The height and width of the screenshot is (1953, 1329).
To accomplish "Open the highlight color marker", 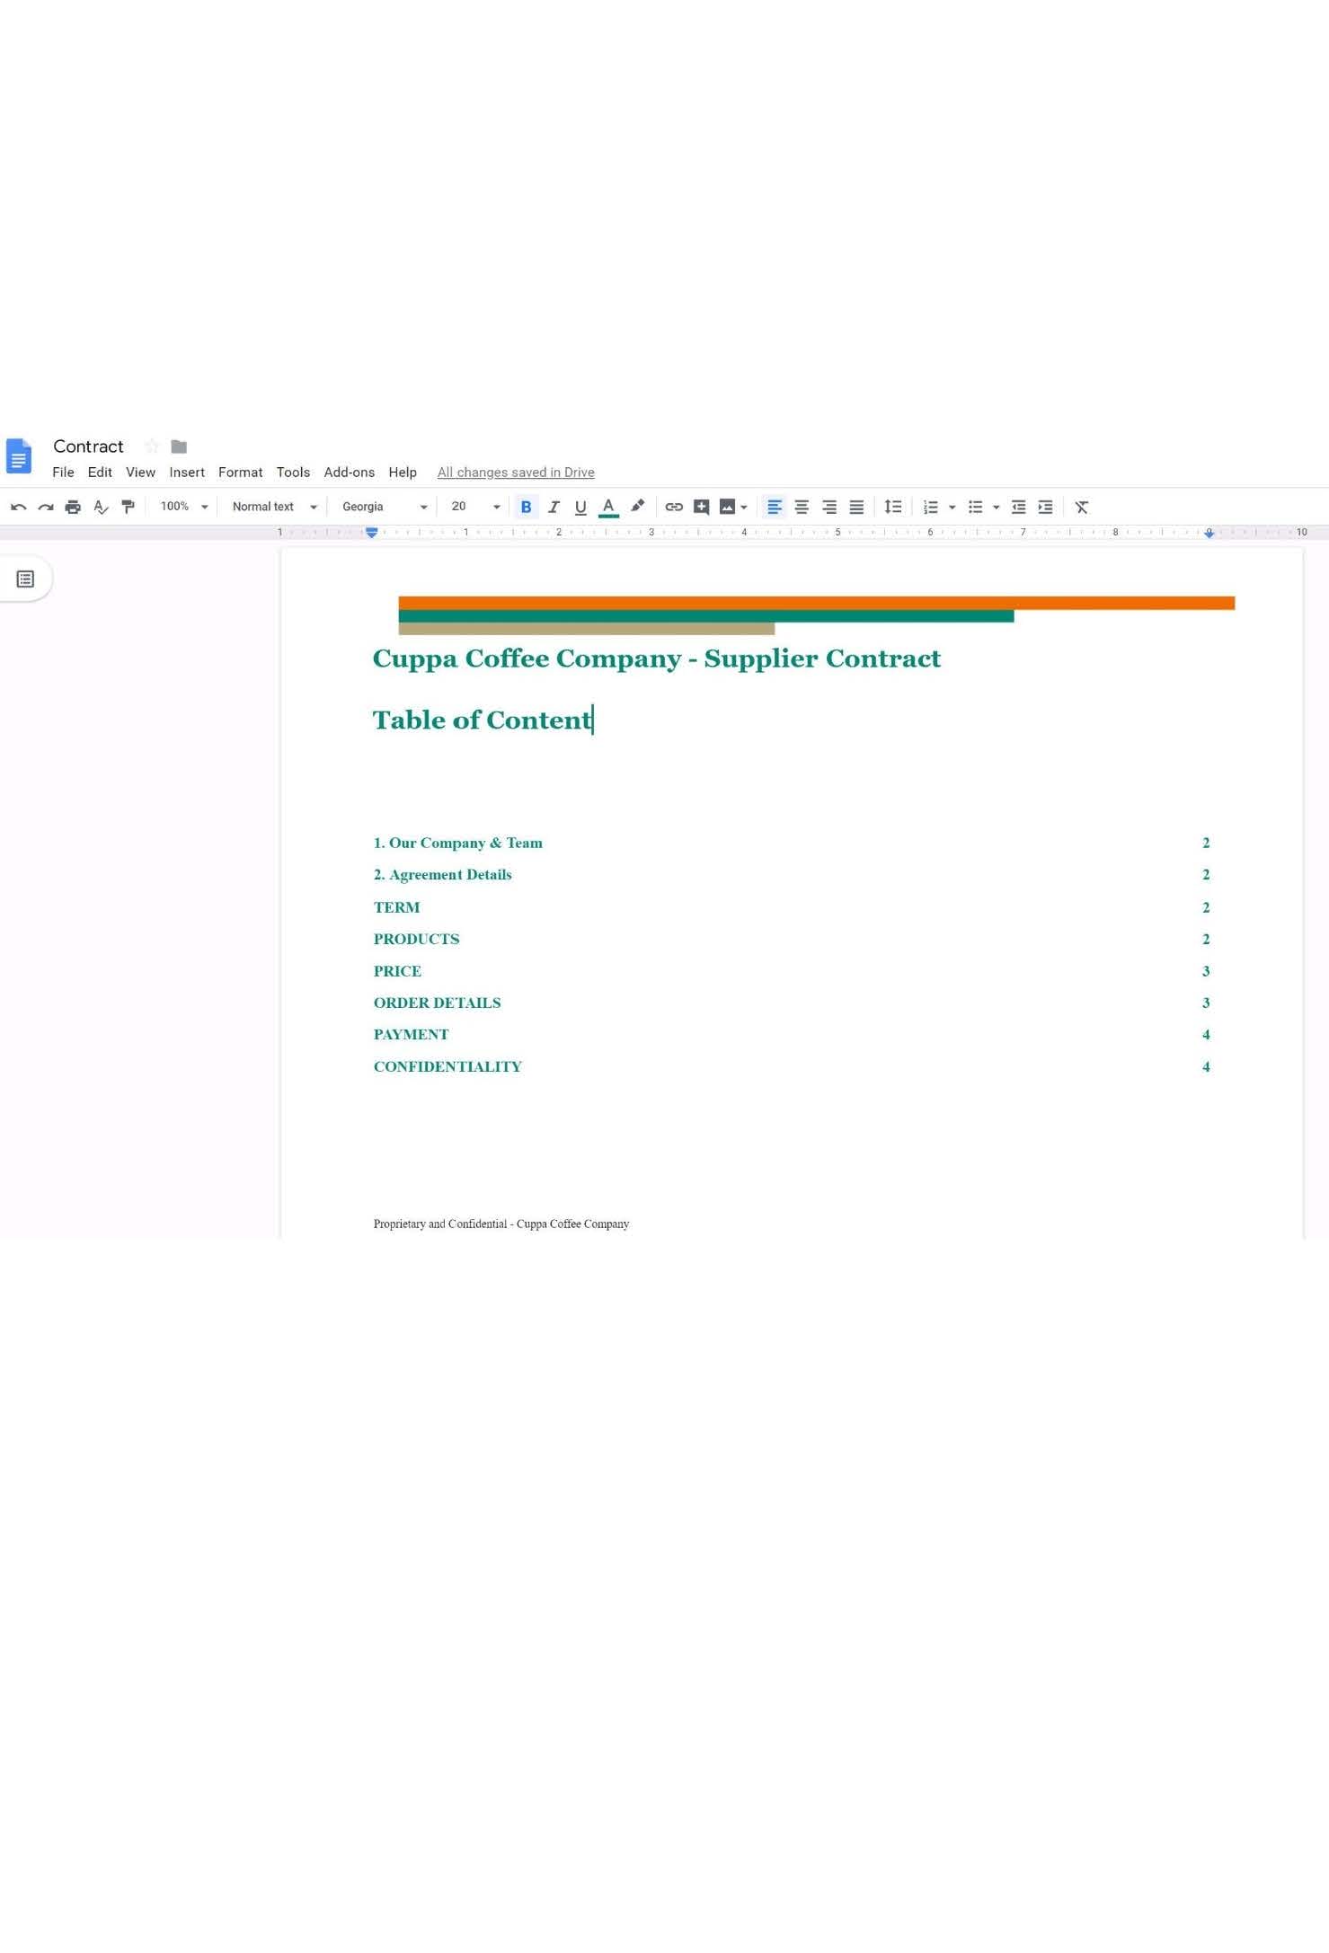I will (x=637, y=507).
